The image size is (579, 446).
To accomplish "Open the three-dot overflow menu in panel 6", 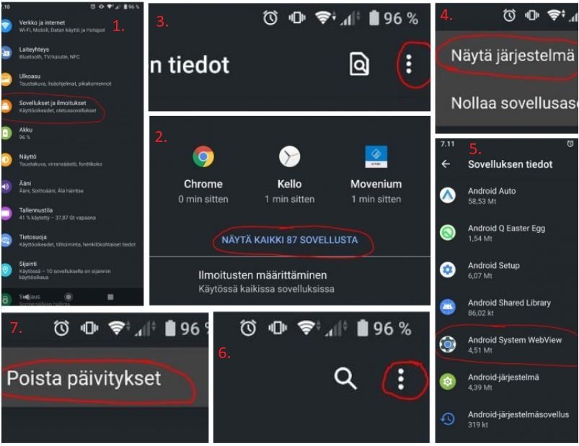I will point(401,379).
